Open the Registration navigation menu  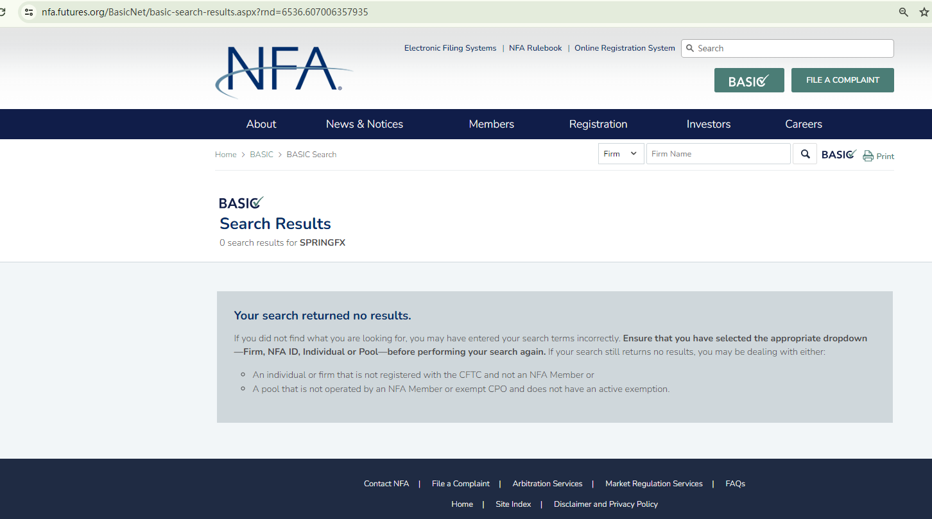(x=598, y=124)
